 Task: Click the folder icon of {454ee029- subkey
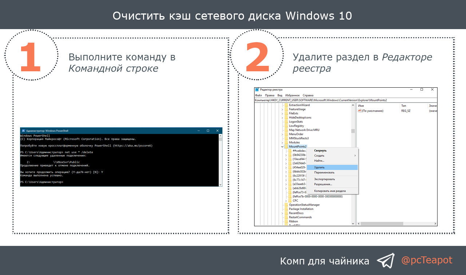click(290, 167)
